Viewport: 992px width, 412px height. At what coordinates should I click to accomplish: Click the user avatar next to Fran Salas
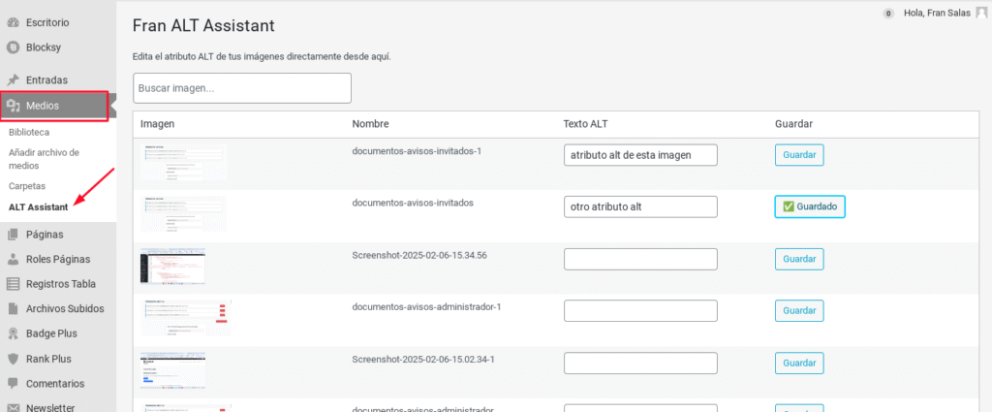point(981,13)
